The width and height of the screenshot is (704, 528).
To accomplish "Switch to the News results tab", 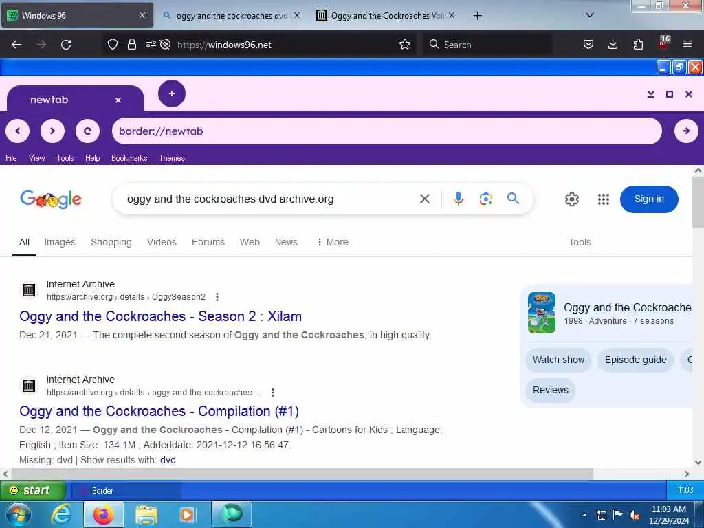I will (x=286, y=242).
